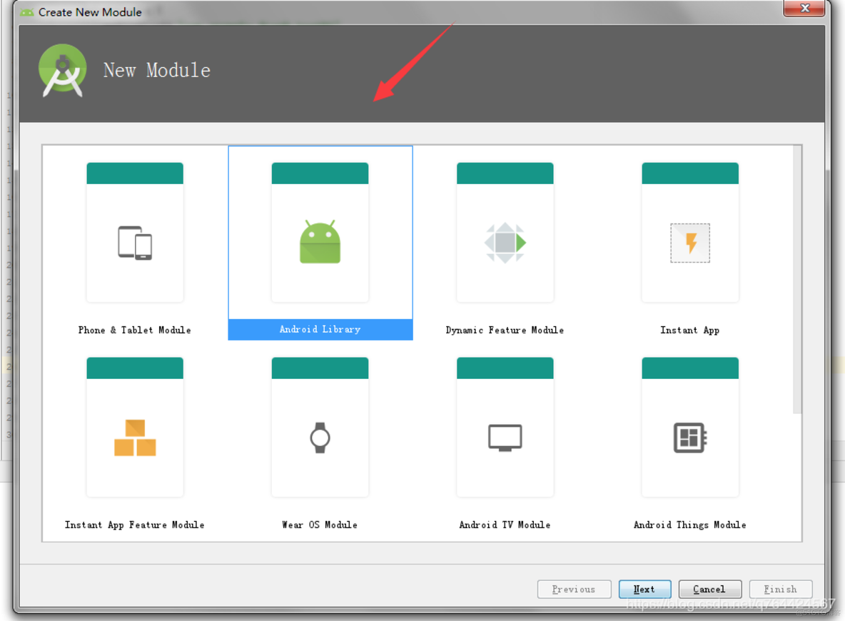Click the Android icon in the title bar
Viewport: 845px width, 621px height.
[x=27, y=12]
